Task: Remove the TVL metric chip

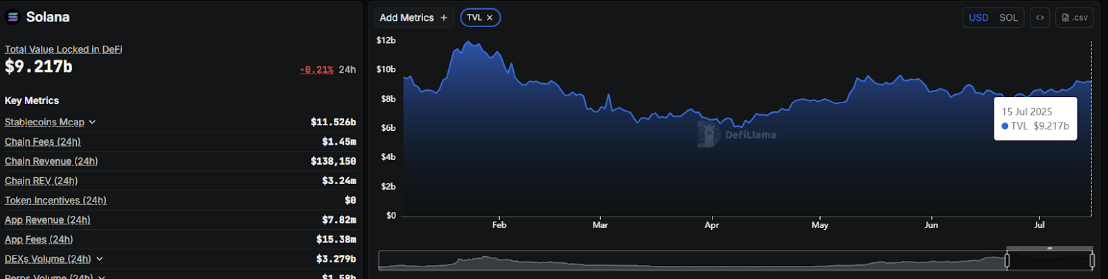Action: pos(490,18)
